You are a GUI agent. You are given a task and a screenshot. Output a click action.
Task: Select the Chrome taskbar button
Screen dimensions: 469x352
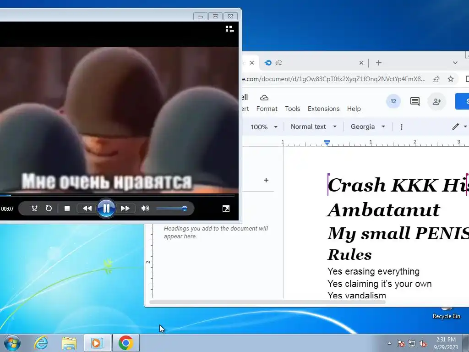[x=125, y=343]
